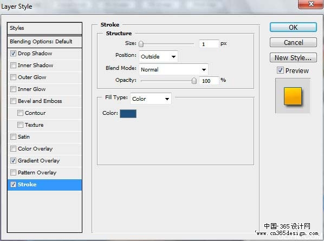Select the Satin effect row
This screenshot has width=324, height=241.
(44, 136)
